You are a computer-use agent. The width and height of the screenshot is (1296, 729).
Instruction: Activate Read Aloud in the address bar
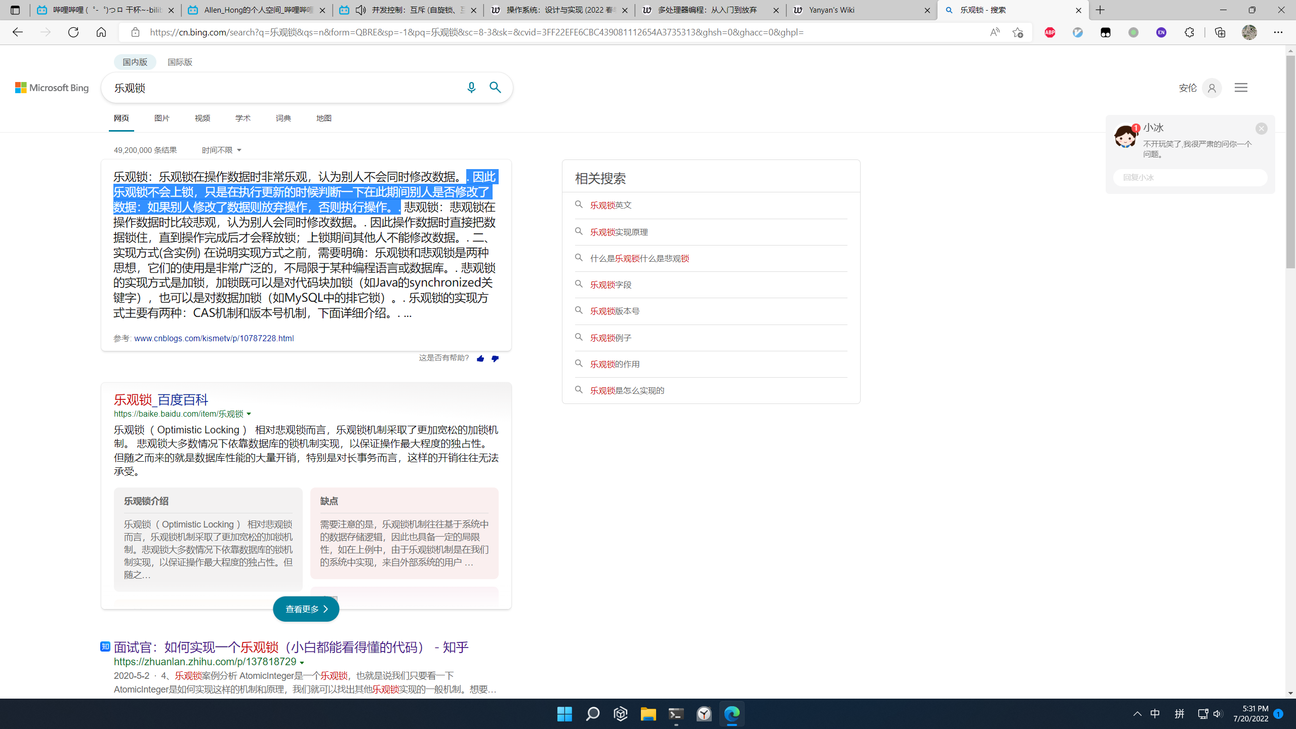tap(994, 32)
